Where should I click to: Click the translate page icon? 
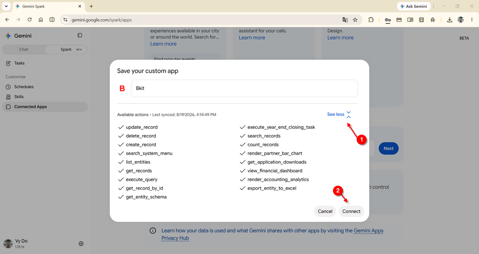click(345, 20)
